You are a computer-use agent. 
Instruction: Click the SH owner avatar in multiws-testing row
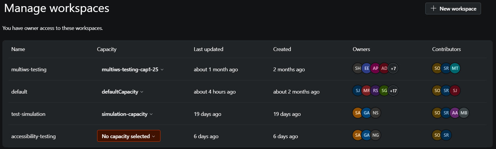358,68
